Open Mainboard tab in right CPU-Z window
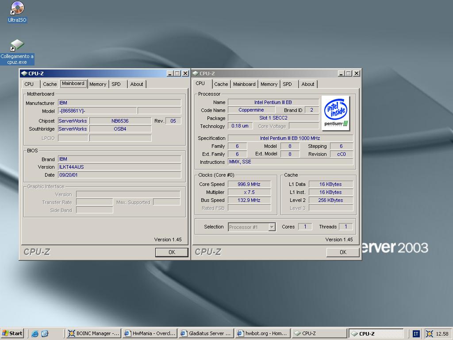453x340 pixels. coord(244,84)
